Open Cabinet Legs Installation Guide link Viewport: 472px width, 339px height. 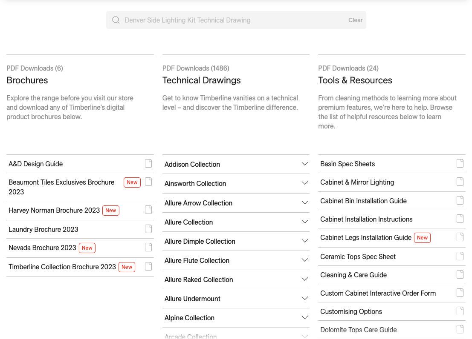366,237
